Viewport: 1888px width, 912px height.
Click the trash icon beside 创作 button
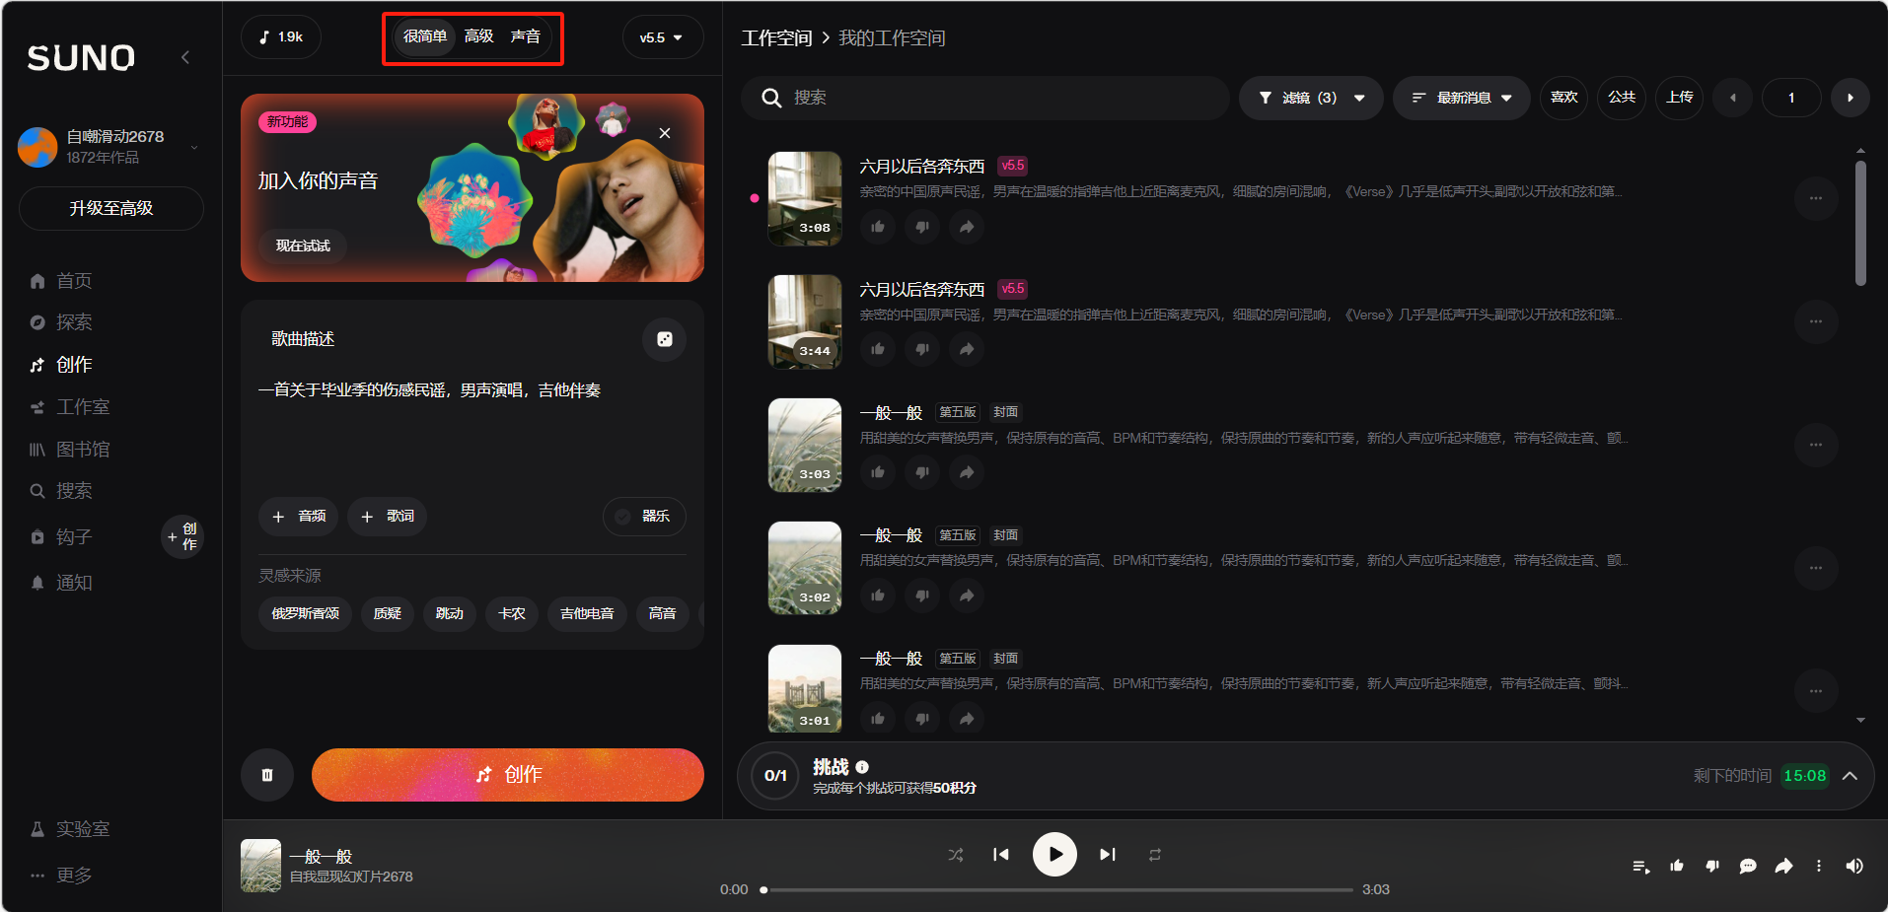pyautogui.click(x=266, y=775)
